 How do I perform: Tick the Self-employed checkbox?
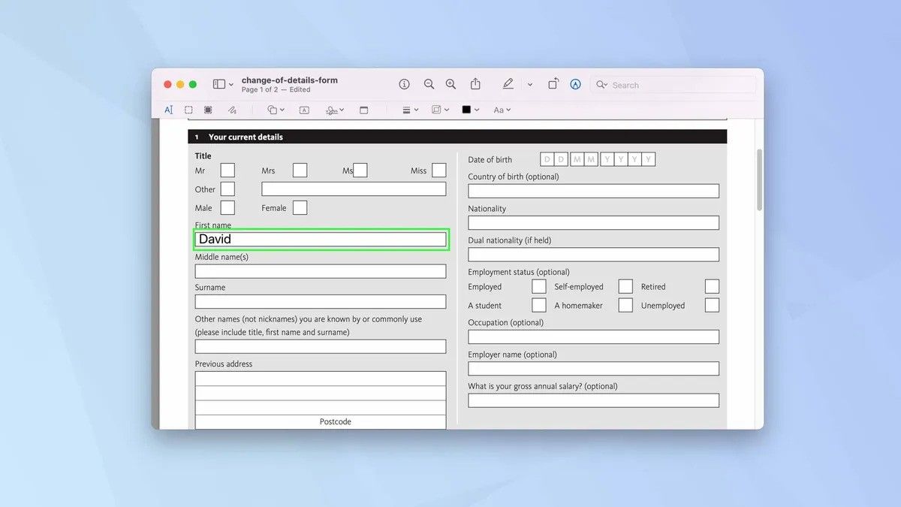point(625,286)
